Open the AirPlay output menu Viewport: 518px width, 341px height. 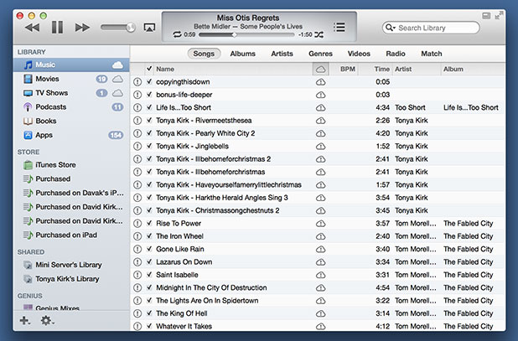pos(149,28)
